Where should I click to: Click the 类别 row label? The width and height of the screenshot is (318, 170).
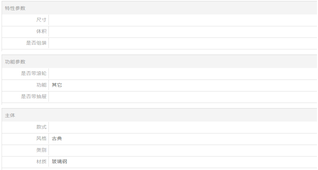tap(41, 150)
